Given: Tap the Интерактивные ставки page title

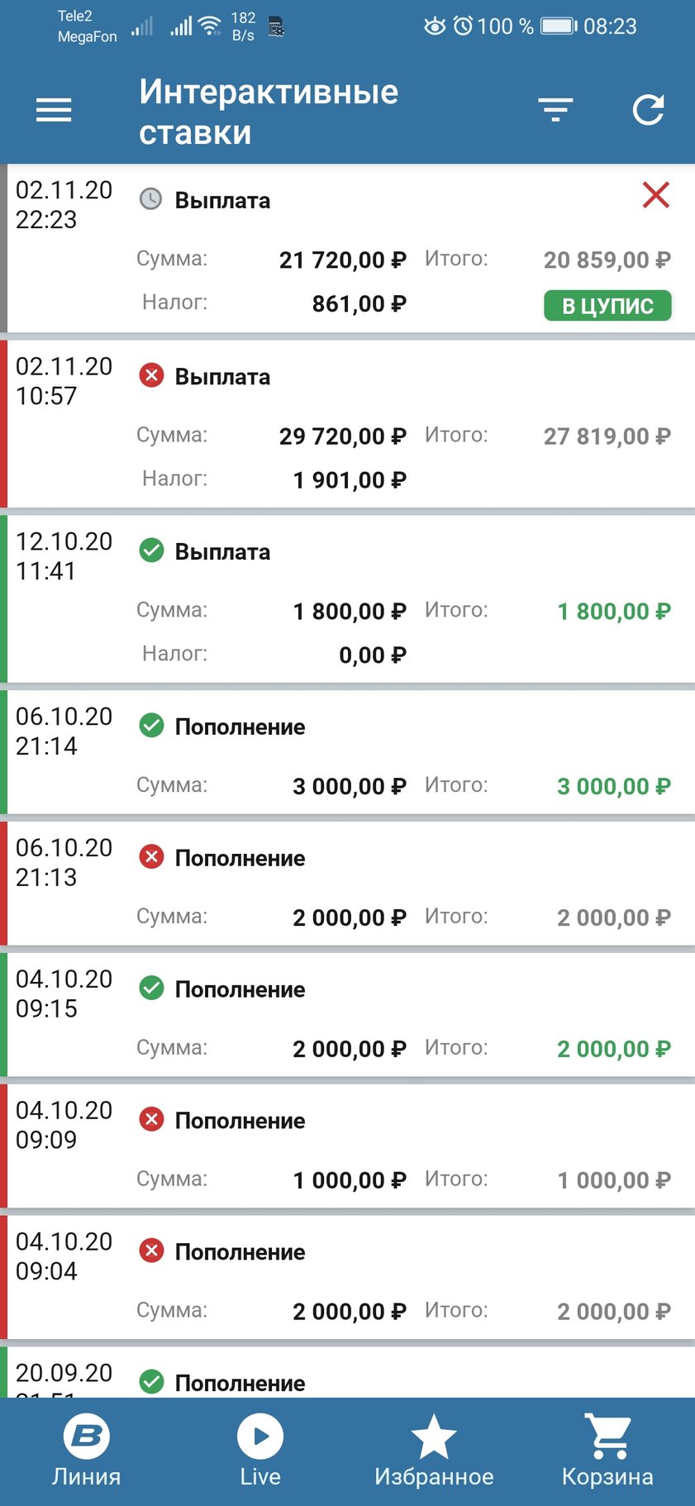Looking at the screenshot, I should click(x=269, y=112).
